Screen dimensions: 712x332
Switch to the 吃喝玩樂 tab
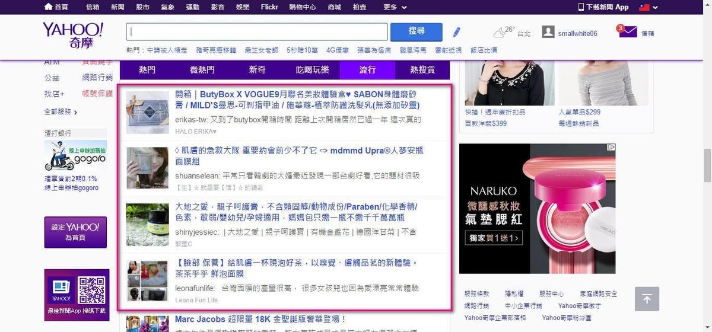[x=312, y=70]
